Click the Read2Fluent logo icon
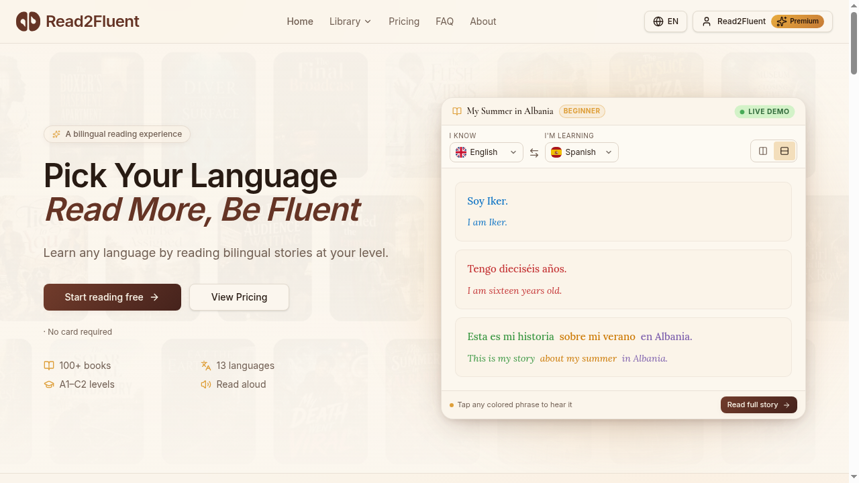This screenshot has height=483, width=859. point(28,21)
